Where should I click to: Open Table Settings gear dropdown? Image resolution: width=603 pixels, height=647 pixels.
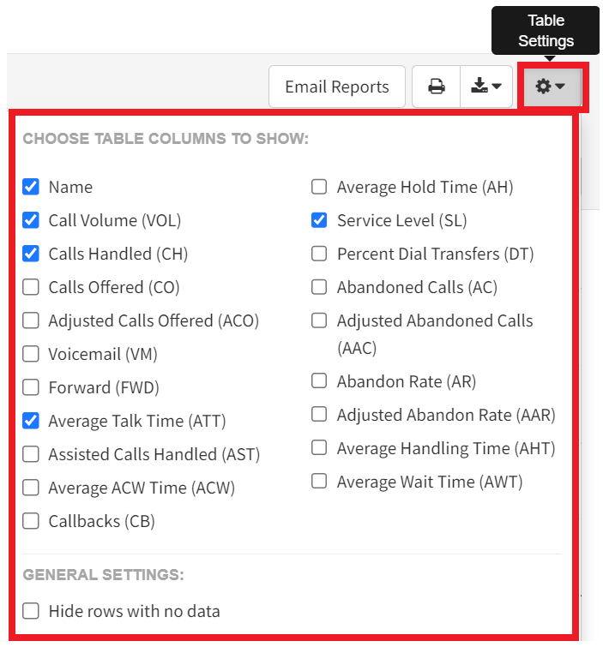point(550,87)
